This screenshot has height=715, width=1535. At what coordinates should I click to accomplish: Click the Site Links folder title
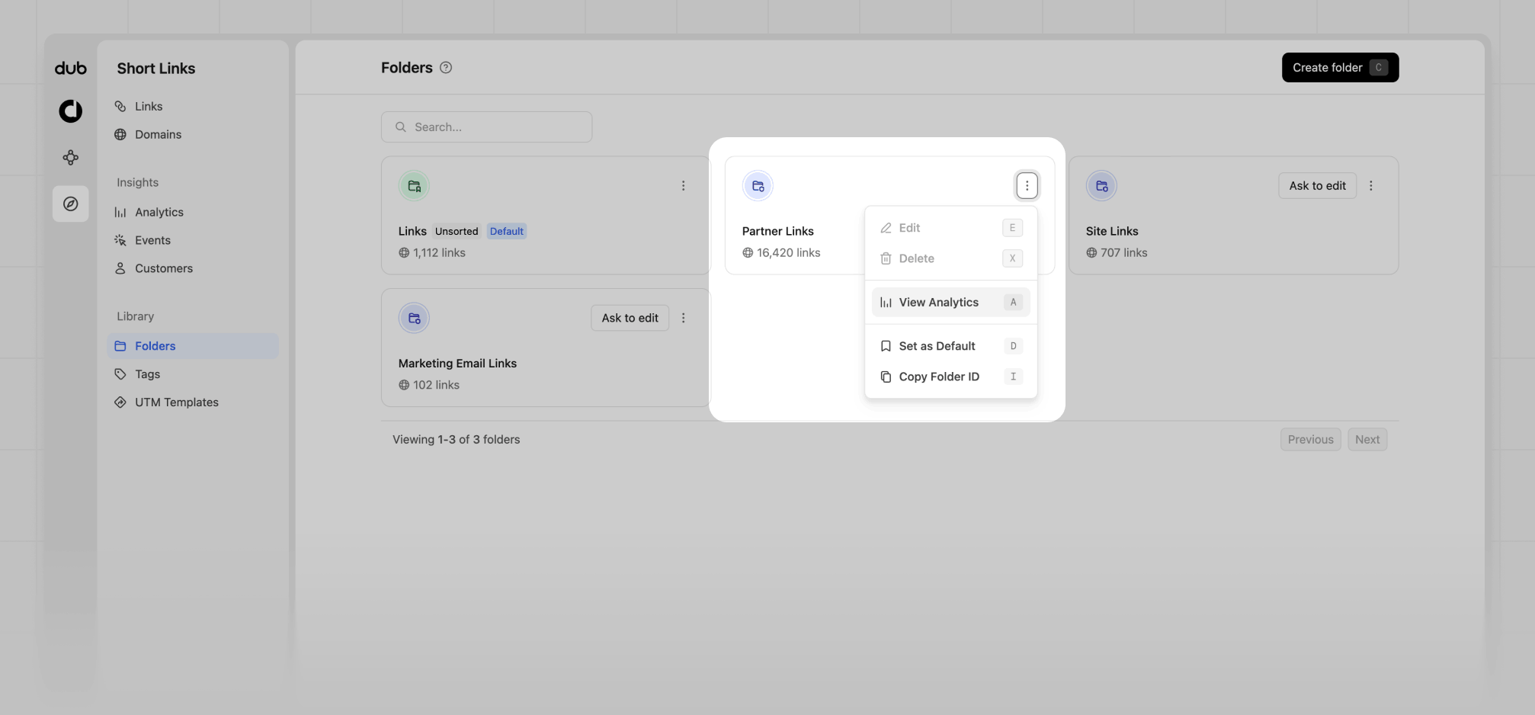pos(1112,232)
